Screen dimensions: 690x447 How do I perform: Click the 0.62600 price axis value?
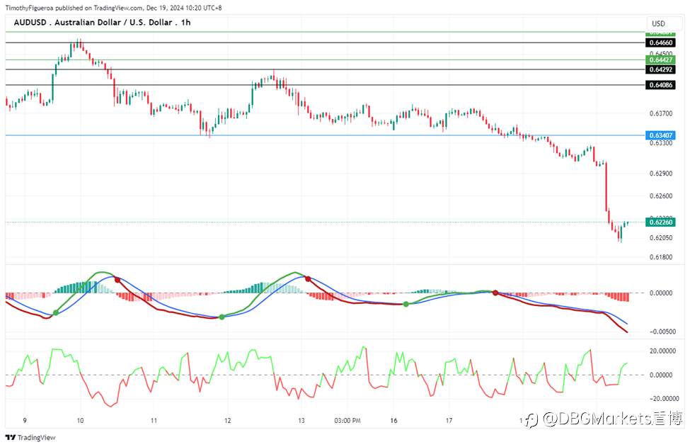pos(661,196)
